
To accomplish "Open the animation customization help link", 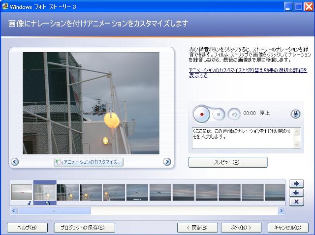I will (x=248, y=73).
